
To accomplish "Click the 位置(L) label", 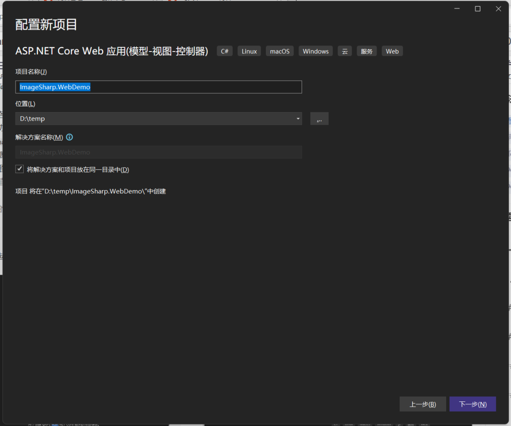I will click(25, 104).
